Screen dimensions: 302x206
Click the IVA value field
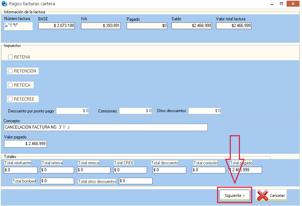point(101,26)
